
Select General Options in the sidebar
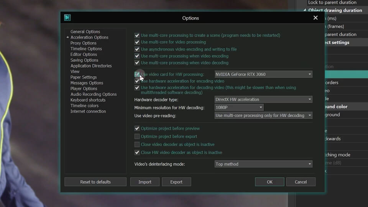(x=85, y=32)
